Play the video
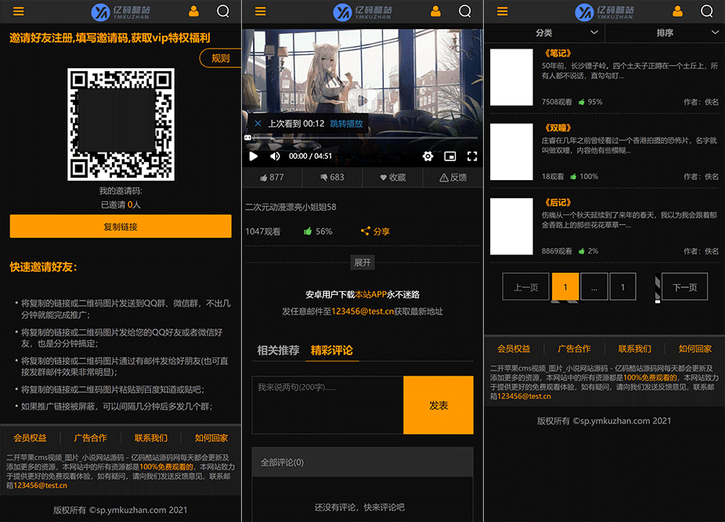 [x=254, y=157]
